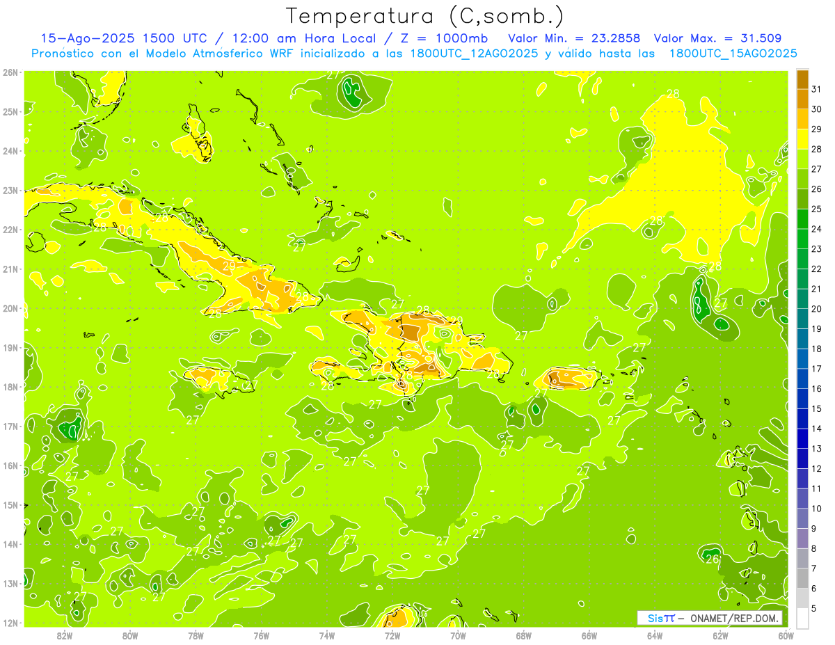This screenshot has width=835, height=645.
Task: Click the latitude axis label '12N'
Action: pos(10,623)
